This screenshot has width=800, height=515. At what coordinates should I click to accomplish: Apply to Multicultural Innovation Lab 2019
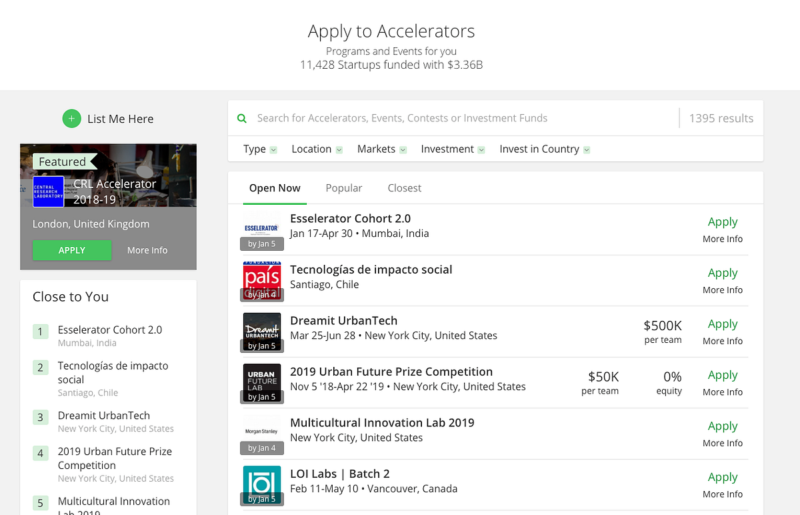(723, 426)
